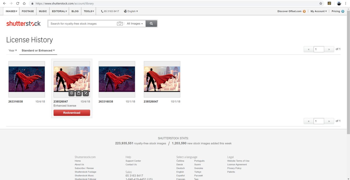Bookmark this page with the star icon
This screenshot has height=180, width=350.
pos(321,3)
